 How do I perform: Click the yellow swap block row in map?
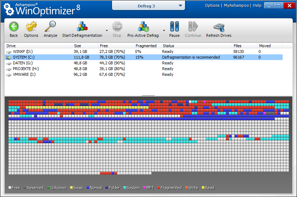coord(87,107)
